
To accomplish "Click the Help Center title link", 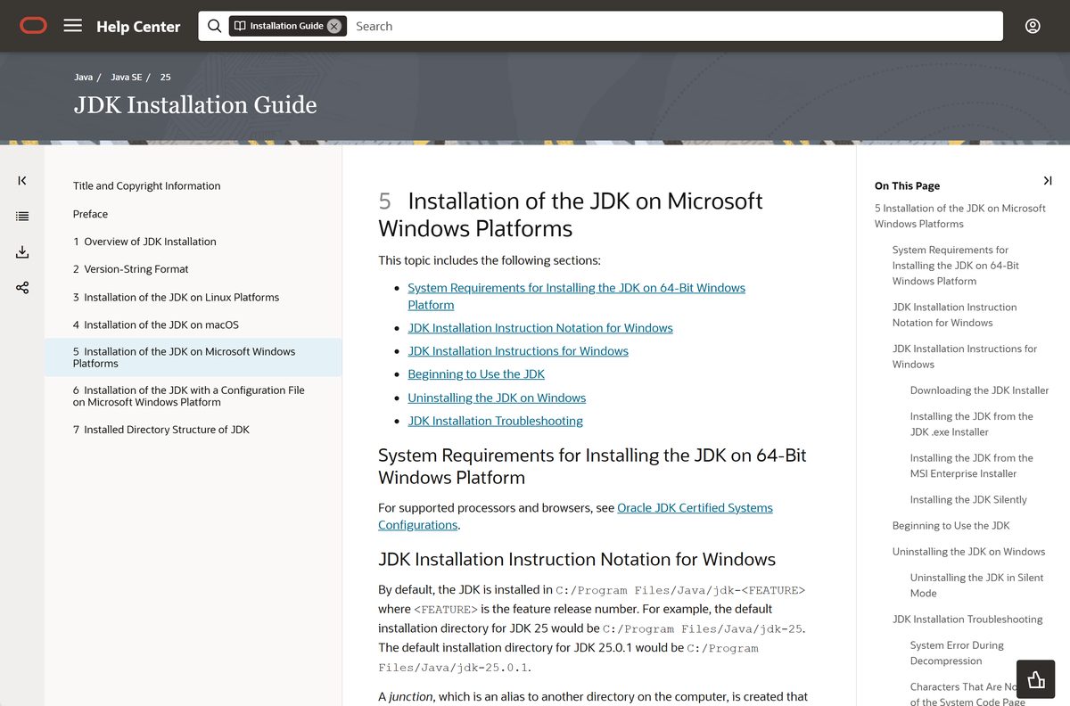I will coord(138,27).
